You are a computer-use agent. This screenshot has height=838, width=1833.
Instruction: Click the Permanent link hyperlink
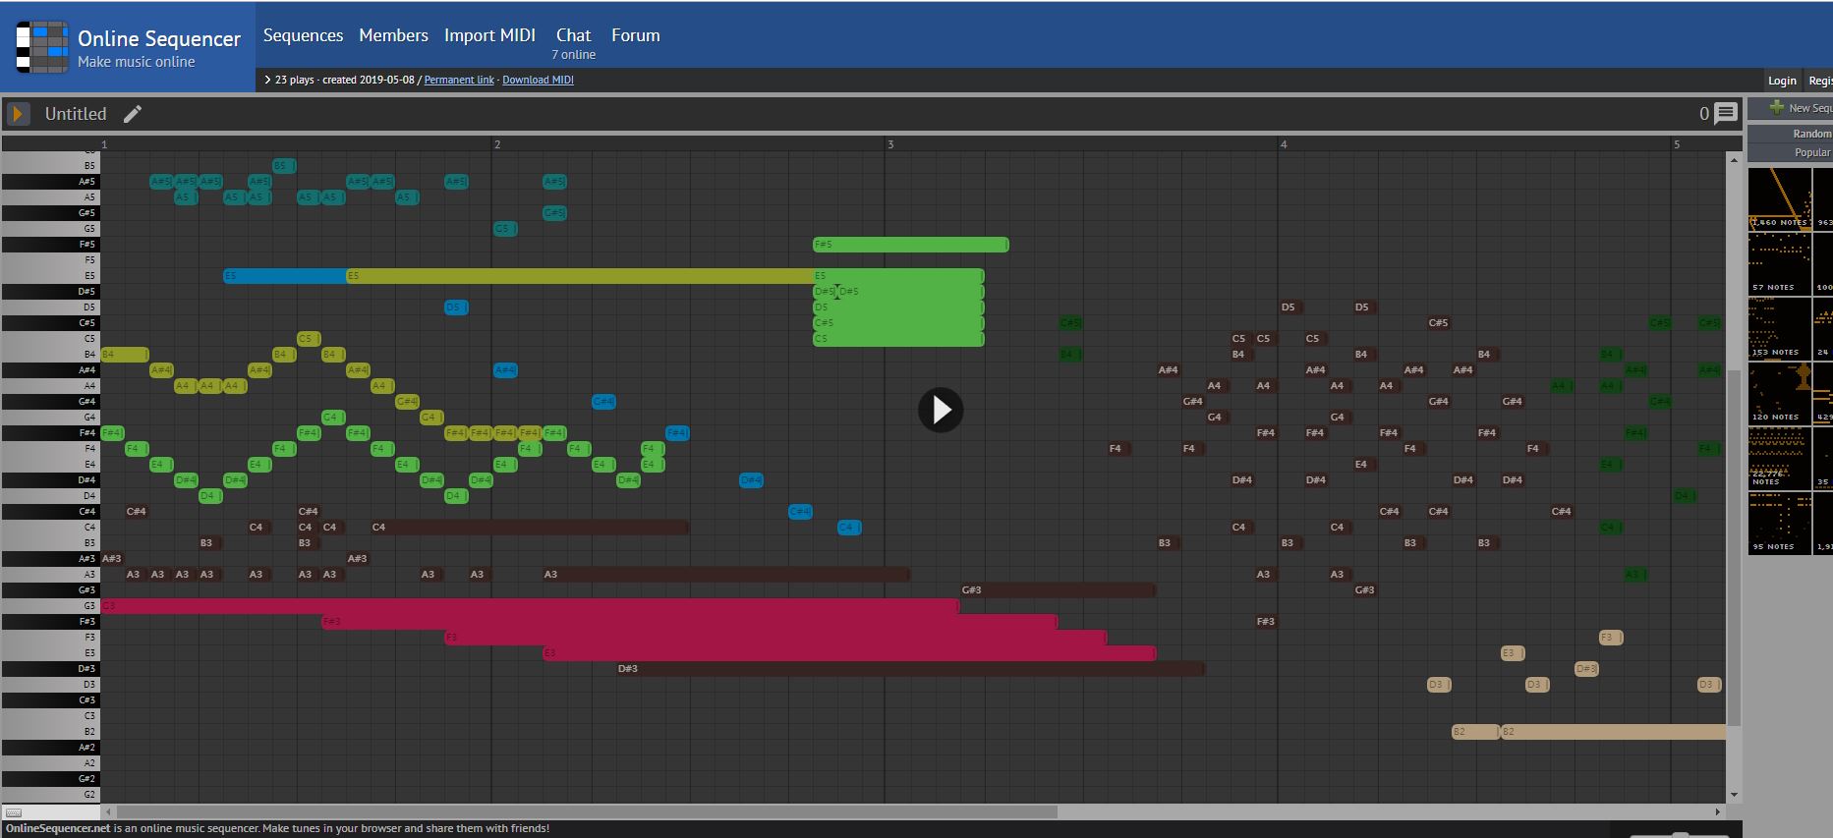(x=459, y=80)
